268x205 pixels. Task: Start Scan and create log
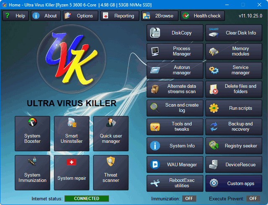pyautogui.click(x=175, y=108)
